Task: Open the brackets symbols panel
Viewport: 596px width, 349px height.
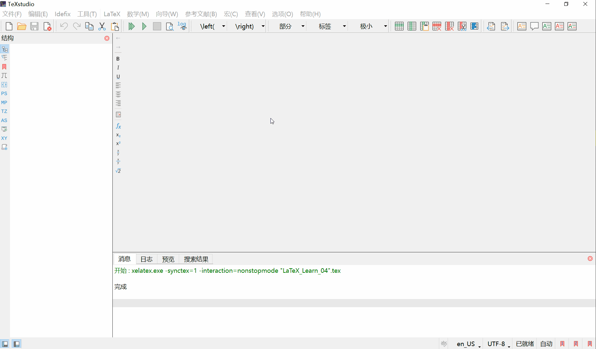Action: point(4,85)
